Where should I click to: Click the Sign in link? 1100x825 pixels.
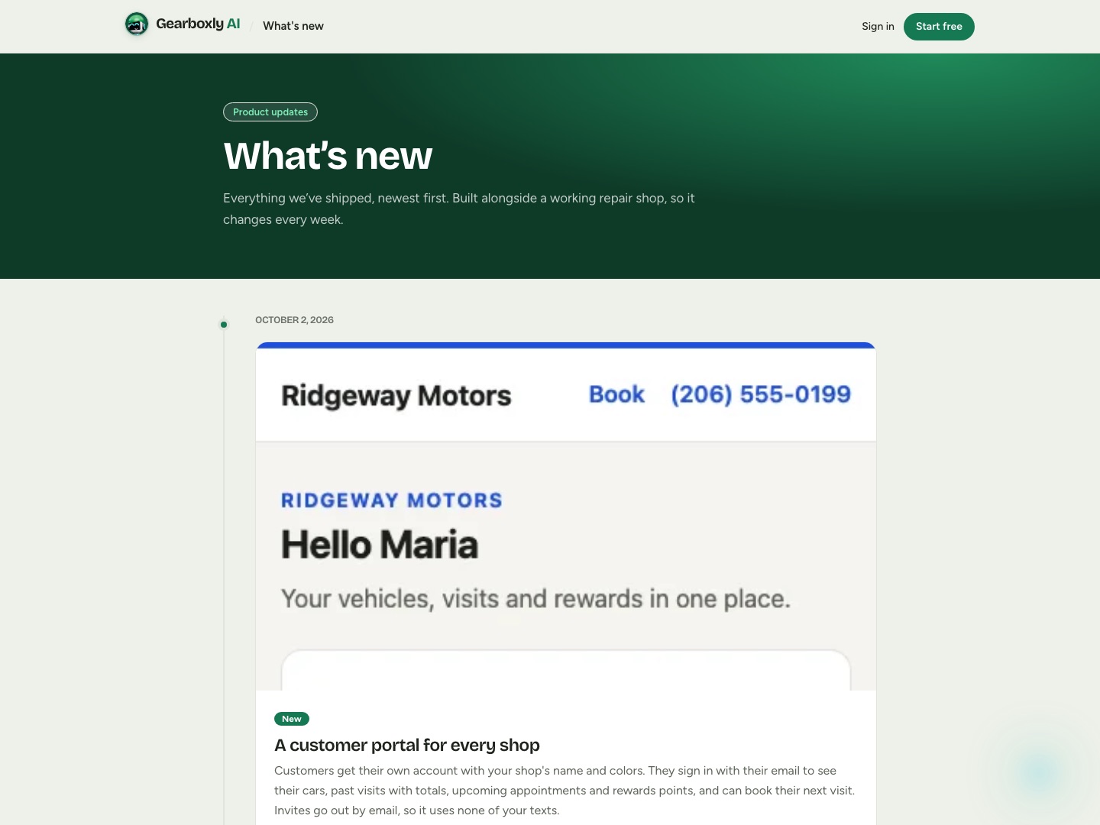pyautogui.click(x=878, y=26)
